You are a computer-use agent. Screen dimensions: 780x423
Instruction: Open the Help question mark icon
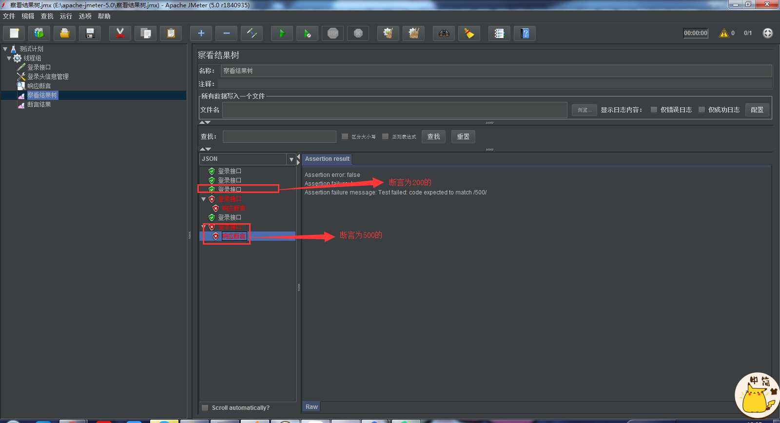(525, 33)
